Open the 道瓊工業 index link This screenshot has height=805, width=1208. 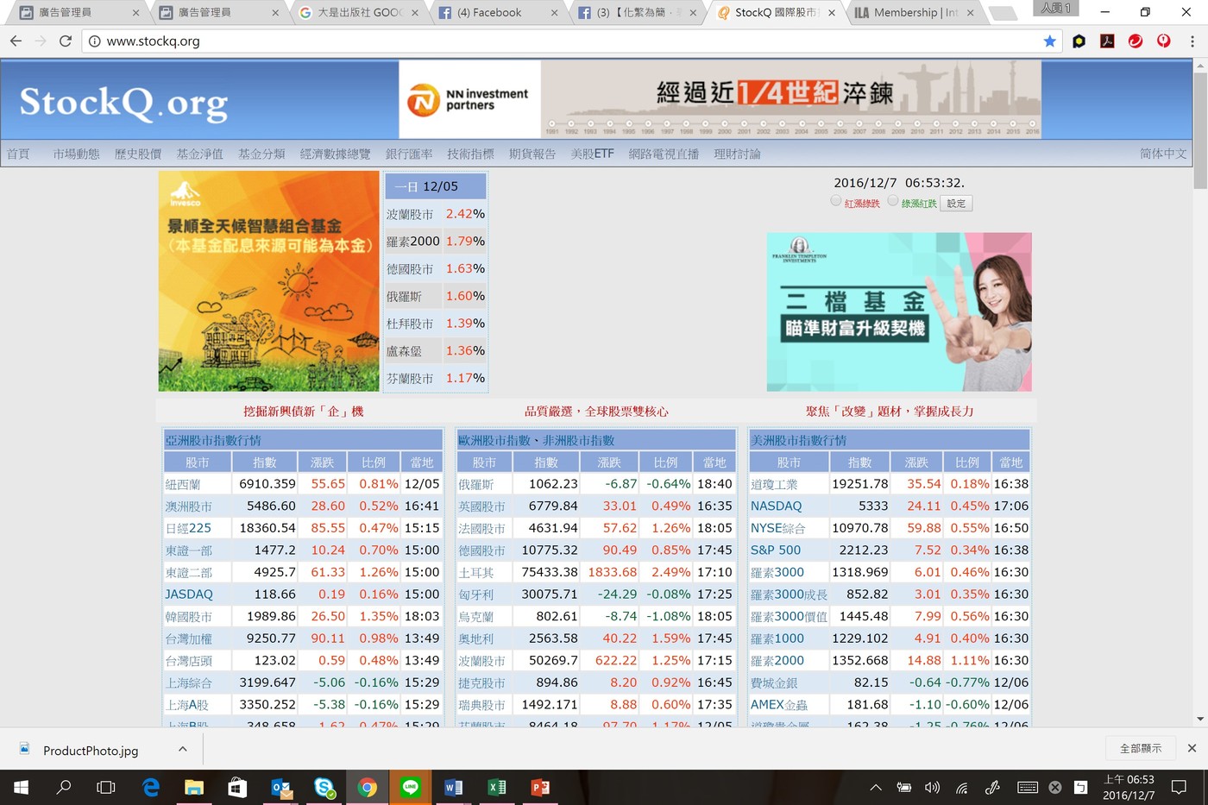774,484
